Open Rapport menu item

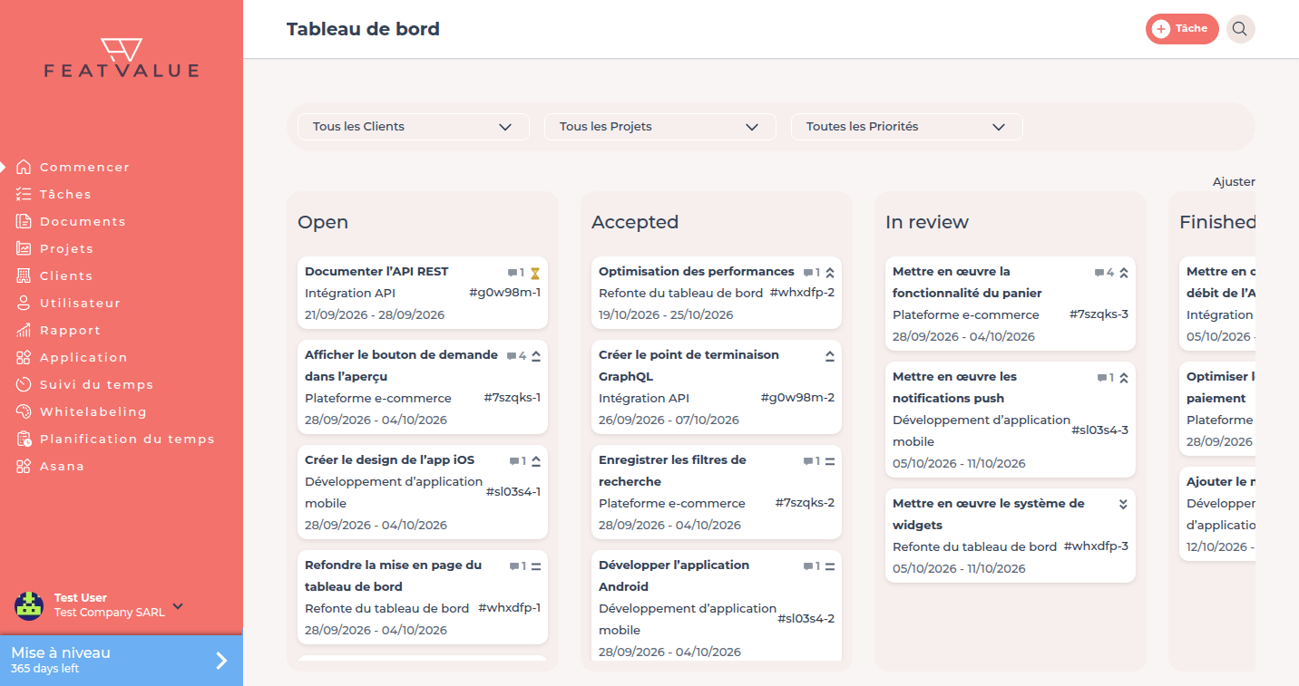point(70,330)
